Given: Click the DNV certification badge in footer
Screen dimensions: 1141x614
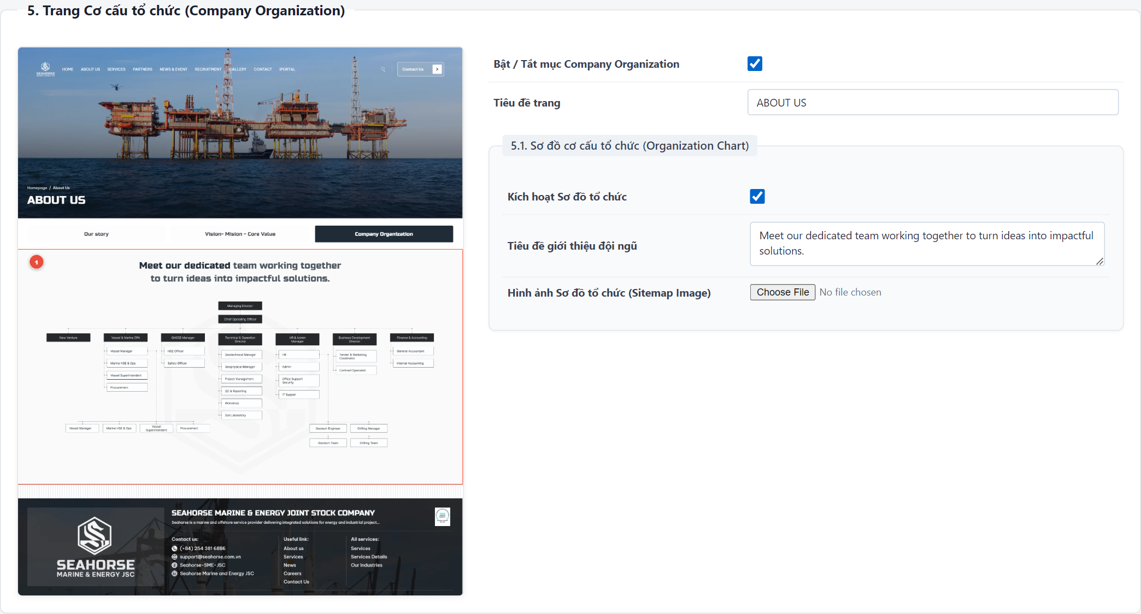Looking at the screenshot, I should click(x=442, y=516).
